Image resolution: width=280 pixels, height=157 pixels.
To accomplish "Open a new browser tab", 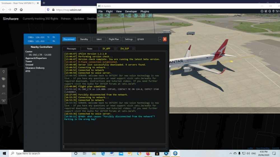I will pyautogui.click(x=44, y=3).
